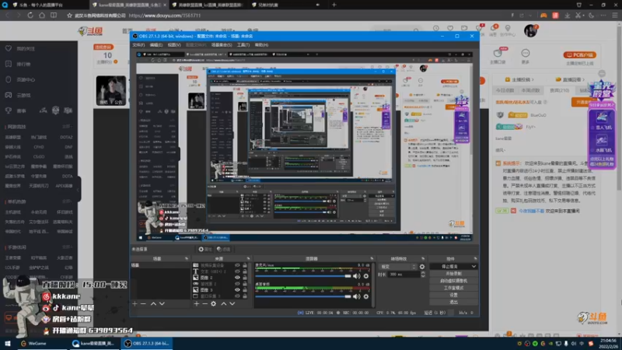Click PC客户端 download button
Screen dimensions: 622x350
pos(580,55)
